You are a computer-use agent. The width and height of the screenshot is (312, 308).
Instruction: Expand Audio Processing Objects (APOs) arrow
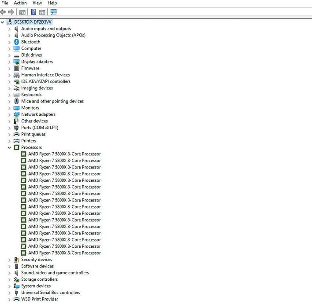tap(9, 36)
